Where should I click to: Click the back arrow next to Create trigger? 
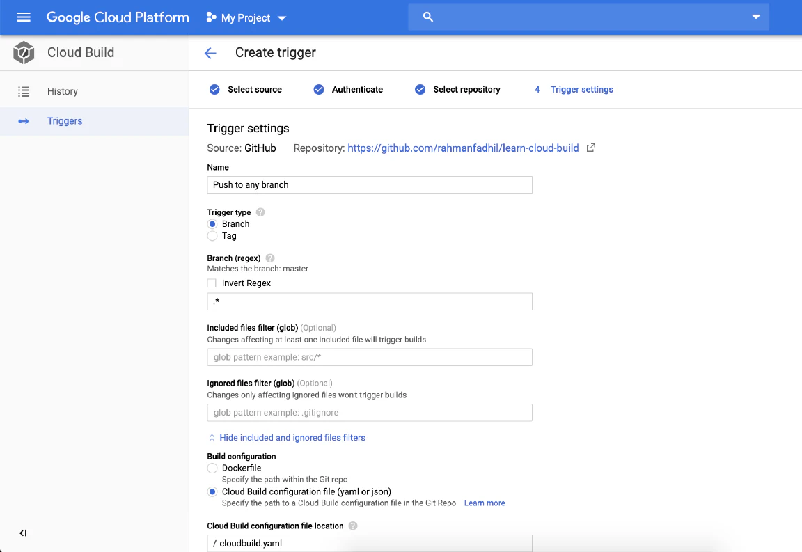[x=210, y=53]
